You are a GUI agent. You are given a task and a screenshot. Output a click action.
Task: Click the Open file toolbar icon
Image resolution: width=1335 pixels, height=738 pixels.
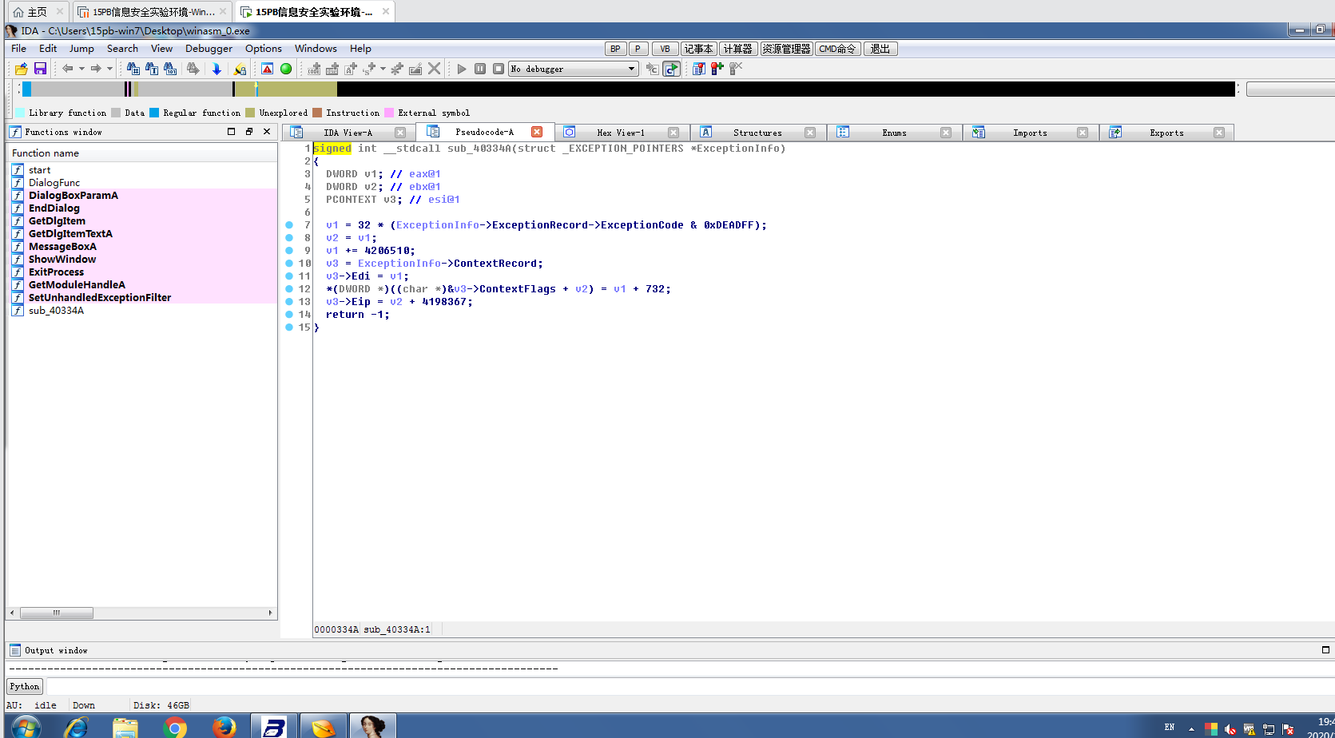[x=21, y=69]
